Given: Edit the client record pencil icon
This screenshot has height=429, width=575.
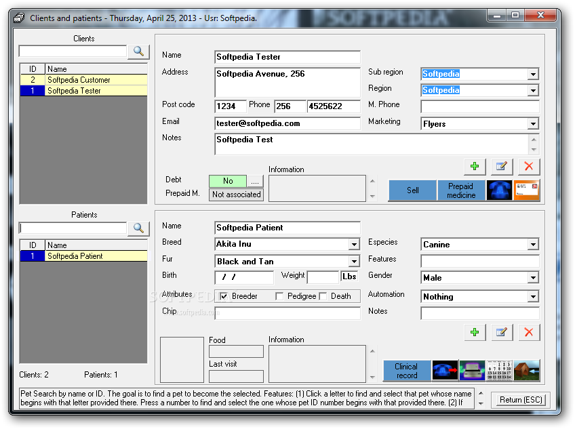Looking at the screenshot, I should click(501, 167).
